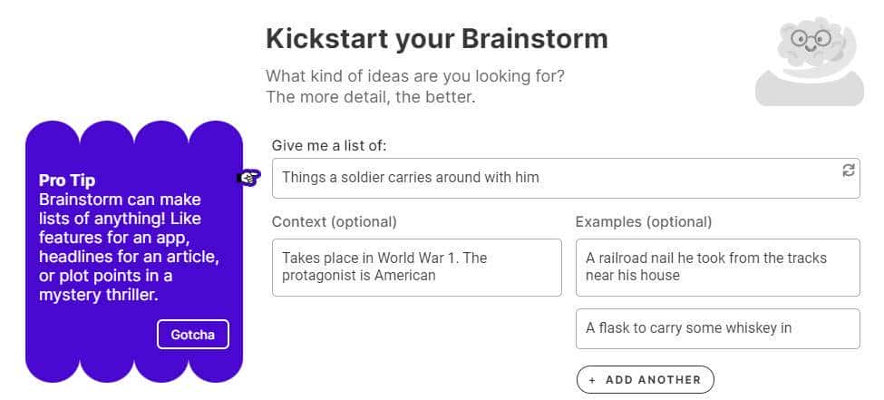Click the refresh suggestion icon in the list field
Image resolution: width=884 pixels, height=400 pixels.
click(849, 170)
